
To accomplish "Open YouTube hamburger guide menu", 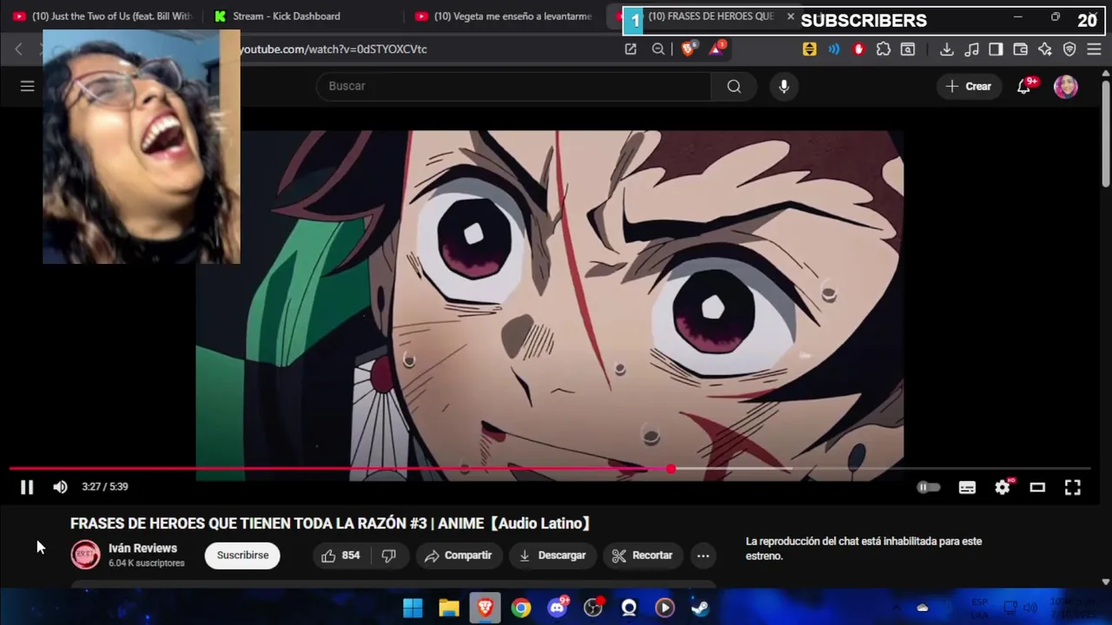I will (28, 86).
